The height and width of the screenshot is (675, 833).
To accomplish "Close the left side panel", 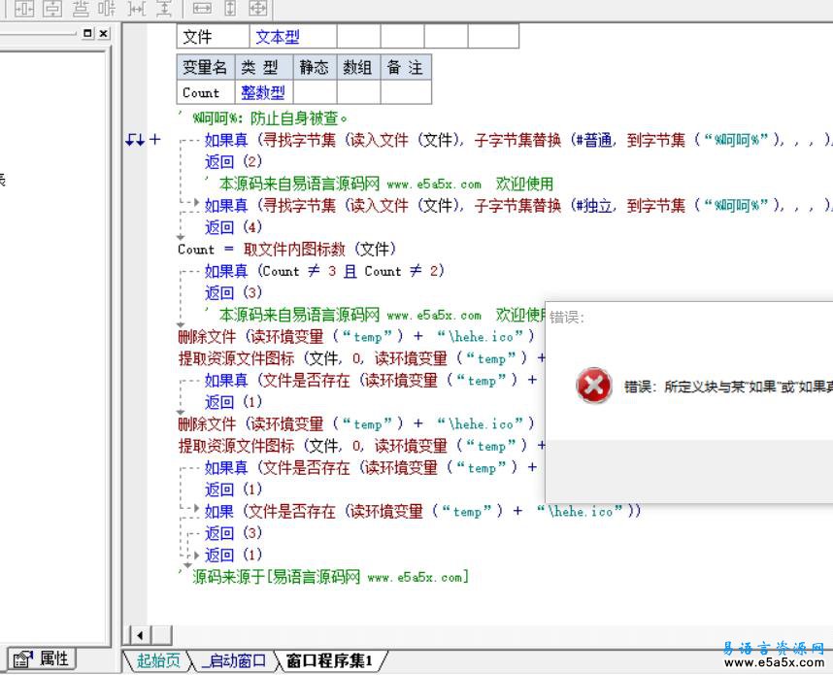I will pos(103,33).
